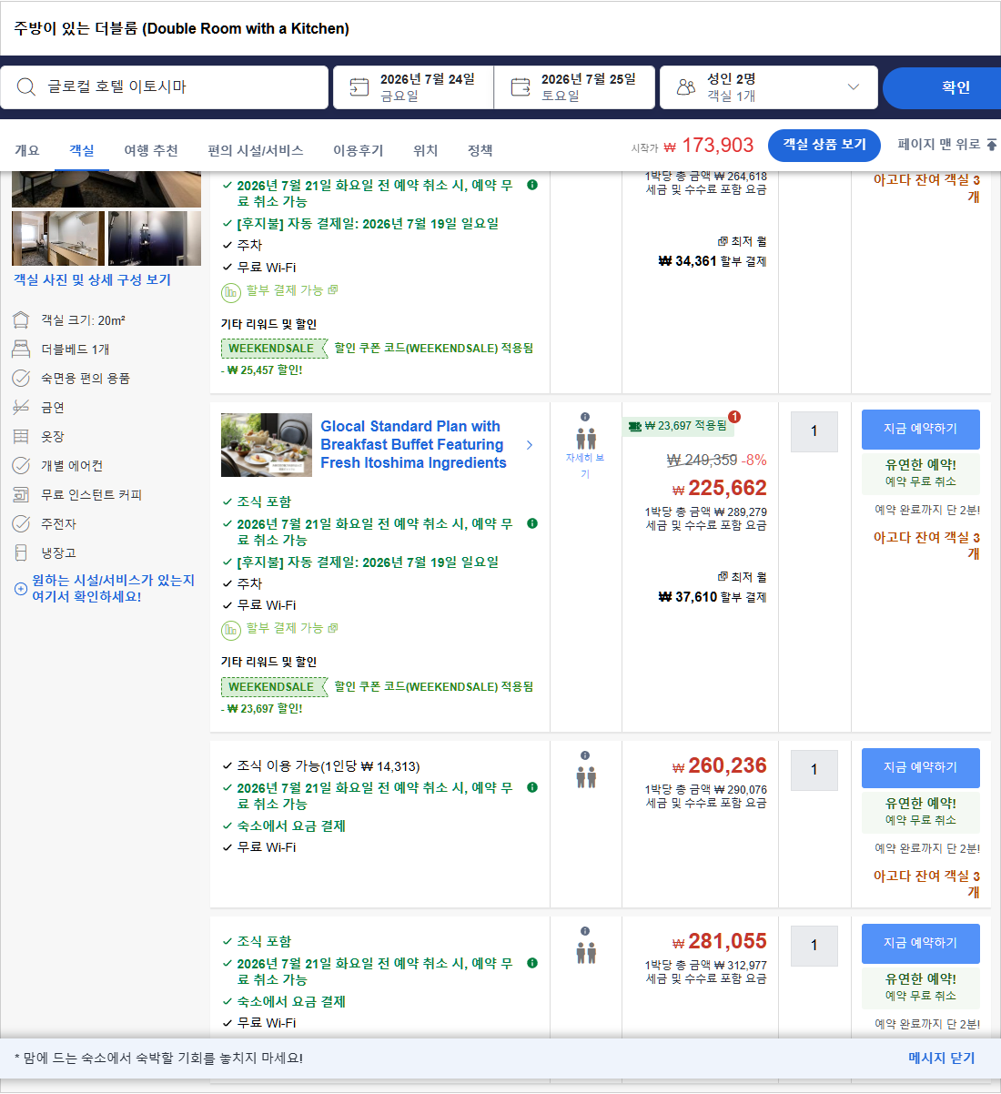The height and width of the screenshot is (1094, 1001).
Task: Select the 객실 tab
Action: tap(82, 150)
